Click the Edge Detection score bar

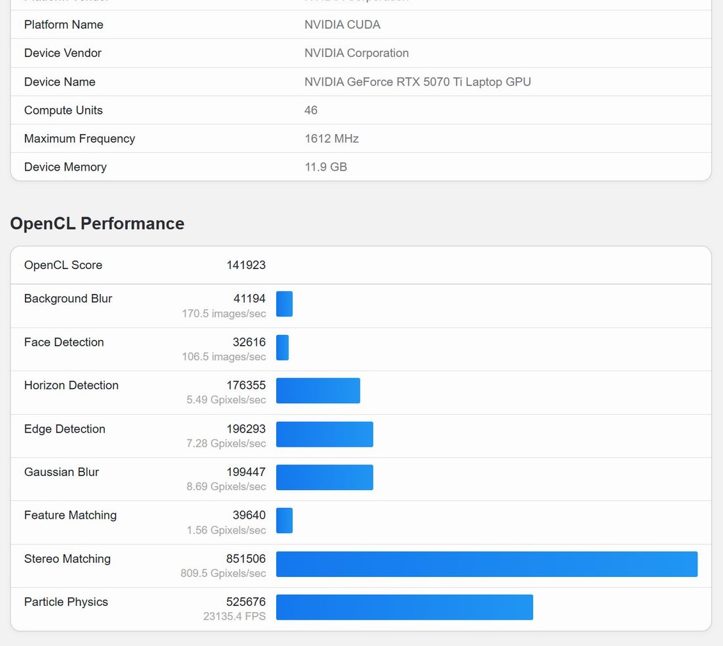tap(325, 434)
